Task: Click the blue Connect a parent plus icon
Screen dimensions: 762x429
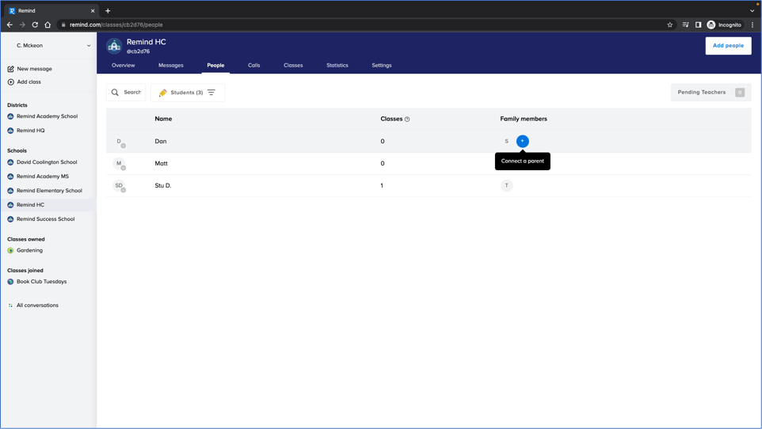Action: [x=522, y=141]
